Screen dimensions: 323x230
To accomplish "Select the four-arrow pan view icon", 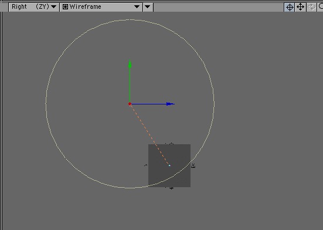I will pos(300,7).
